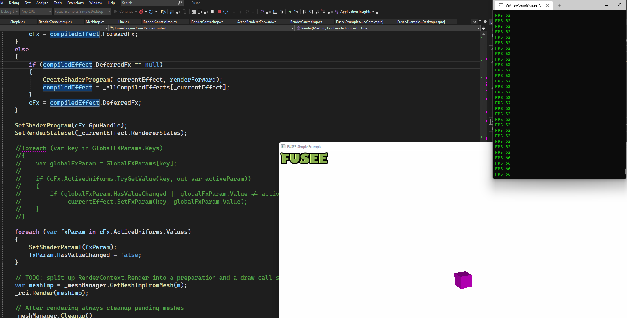
Task: Switch to the MeshImp.cs tab
Action: tap(95, 22)
